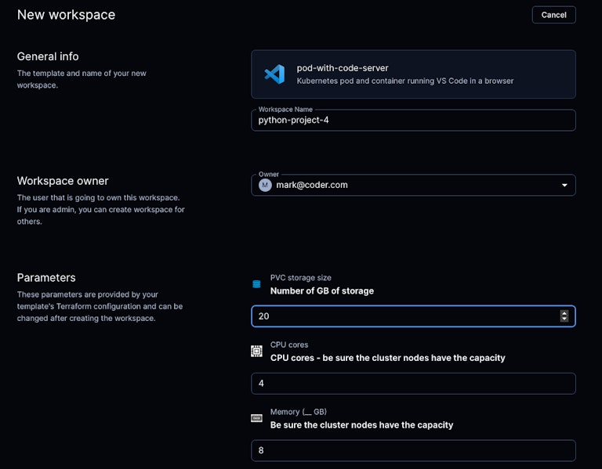Click the VS Code logo icon
Viewport: 602px width, 469px height.
[274, 74]
